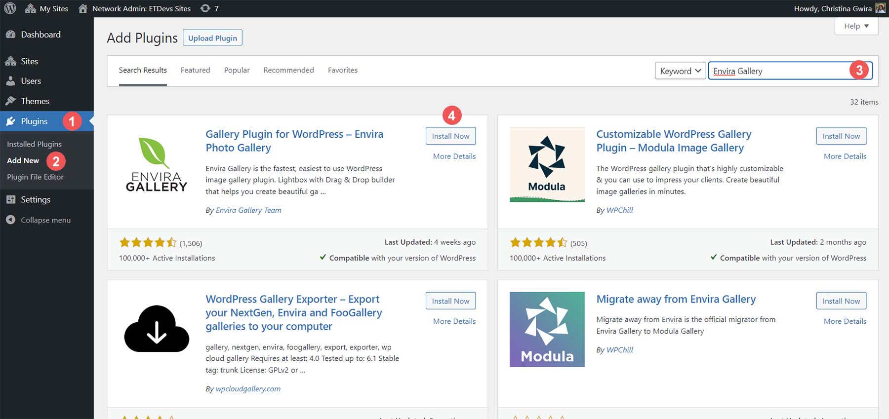Switch to the Popular tab
889x419 pixels.
[x=237, y=70]
